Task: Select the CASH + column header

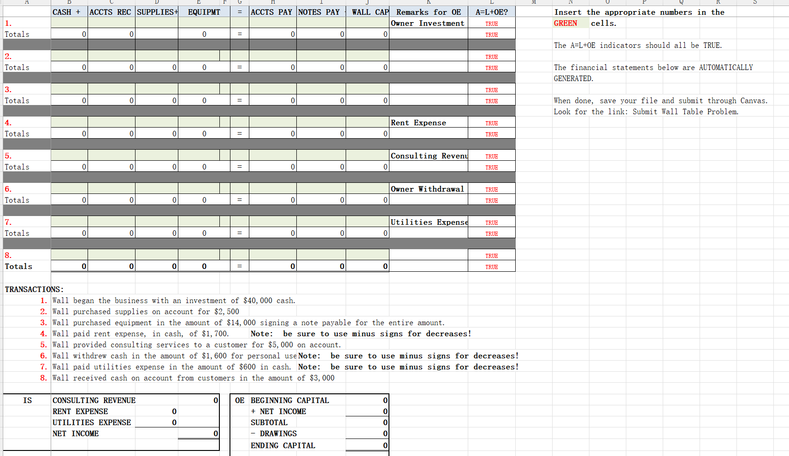Action: point(68,12)
